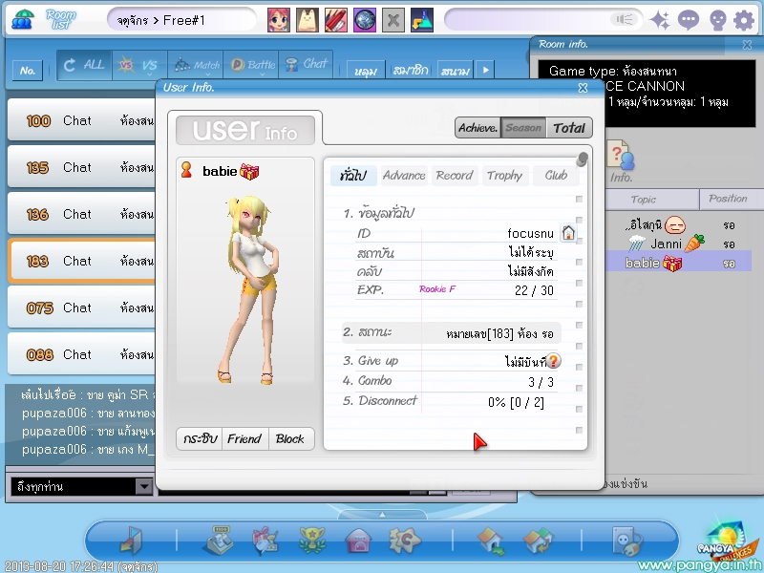Click the Topic column header
This screenshot has height=573, width=764.
651,200
